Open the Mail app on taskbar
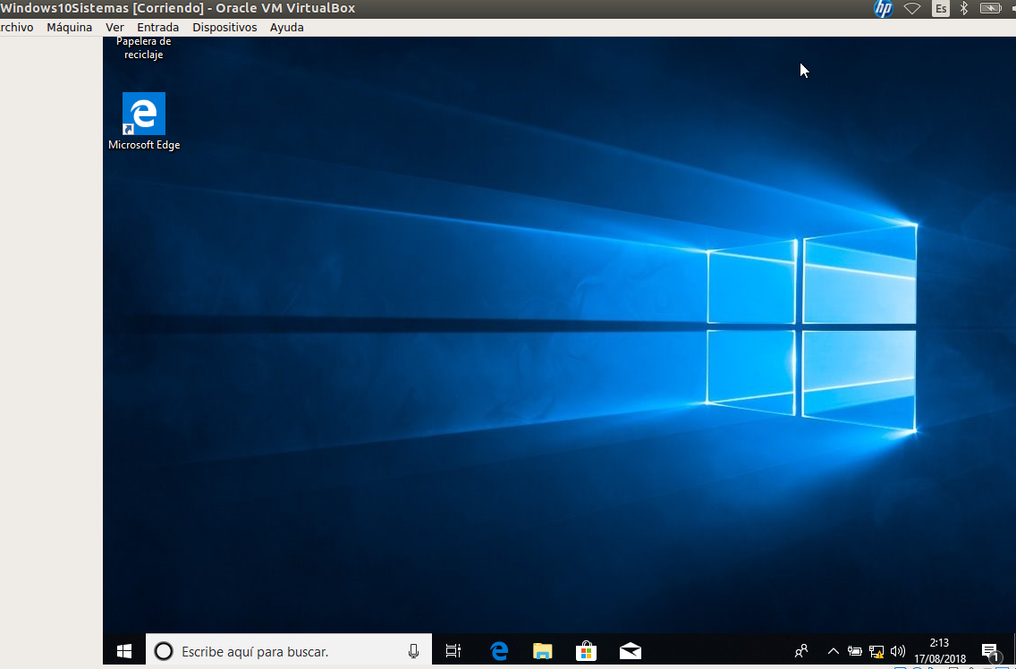 [630, 651]
